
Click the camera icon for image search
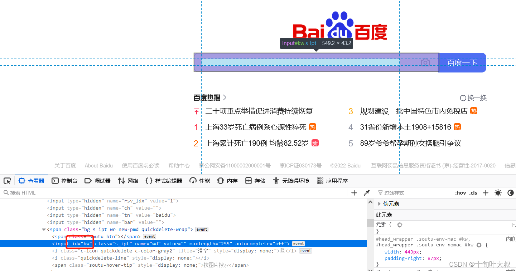tap(425, 62)
